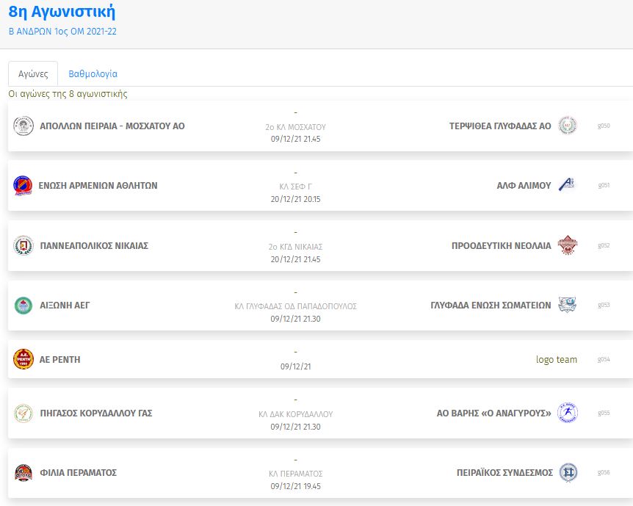Open the Β ΑΝΔΡΩΝ 1ος ΟΜ 2021-22 link
Screen dimensions: 633x506
(62, 32)
